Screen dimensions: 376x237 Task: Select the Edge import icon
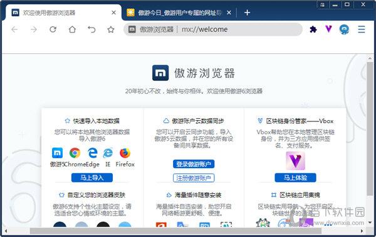click(92, 153)
